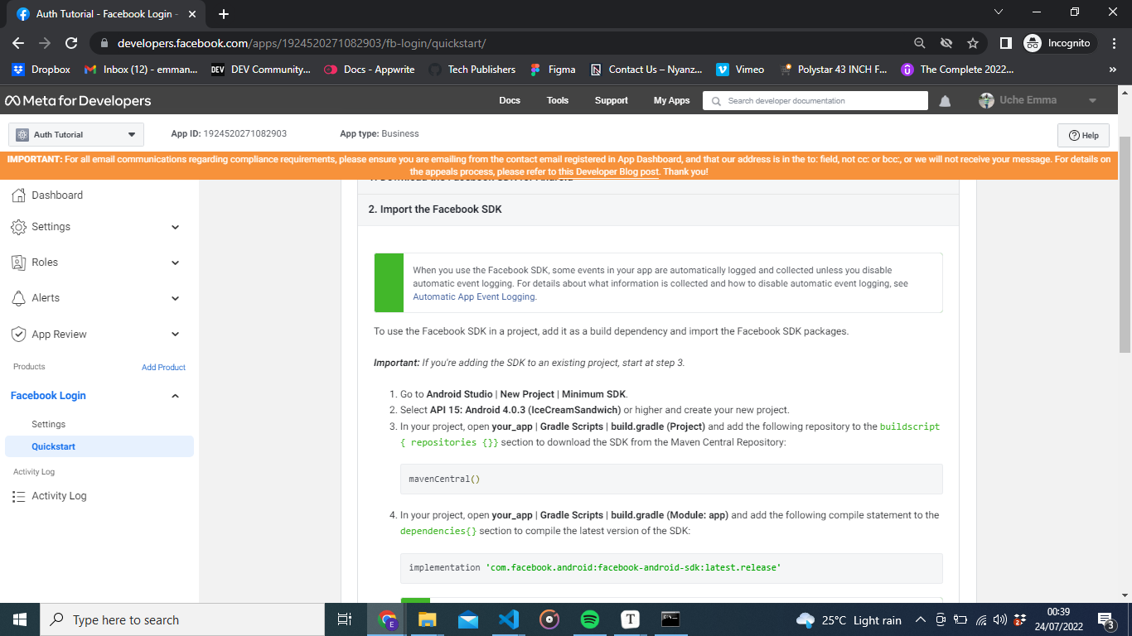1132x636 pixels.
Task: Open the tab search dropdown arrow
Action: pos(998,12)
